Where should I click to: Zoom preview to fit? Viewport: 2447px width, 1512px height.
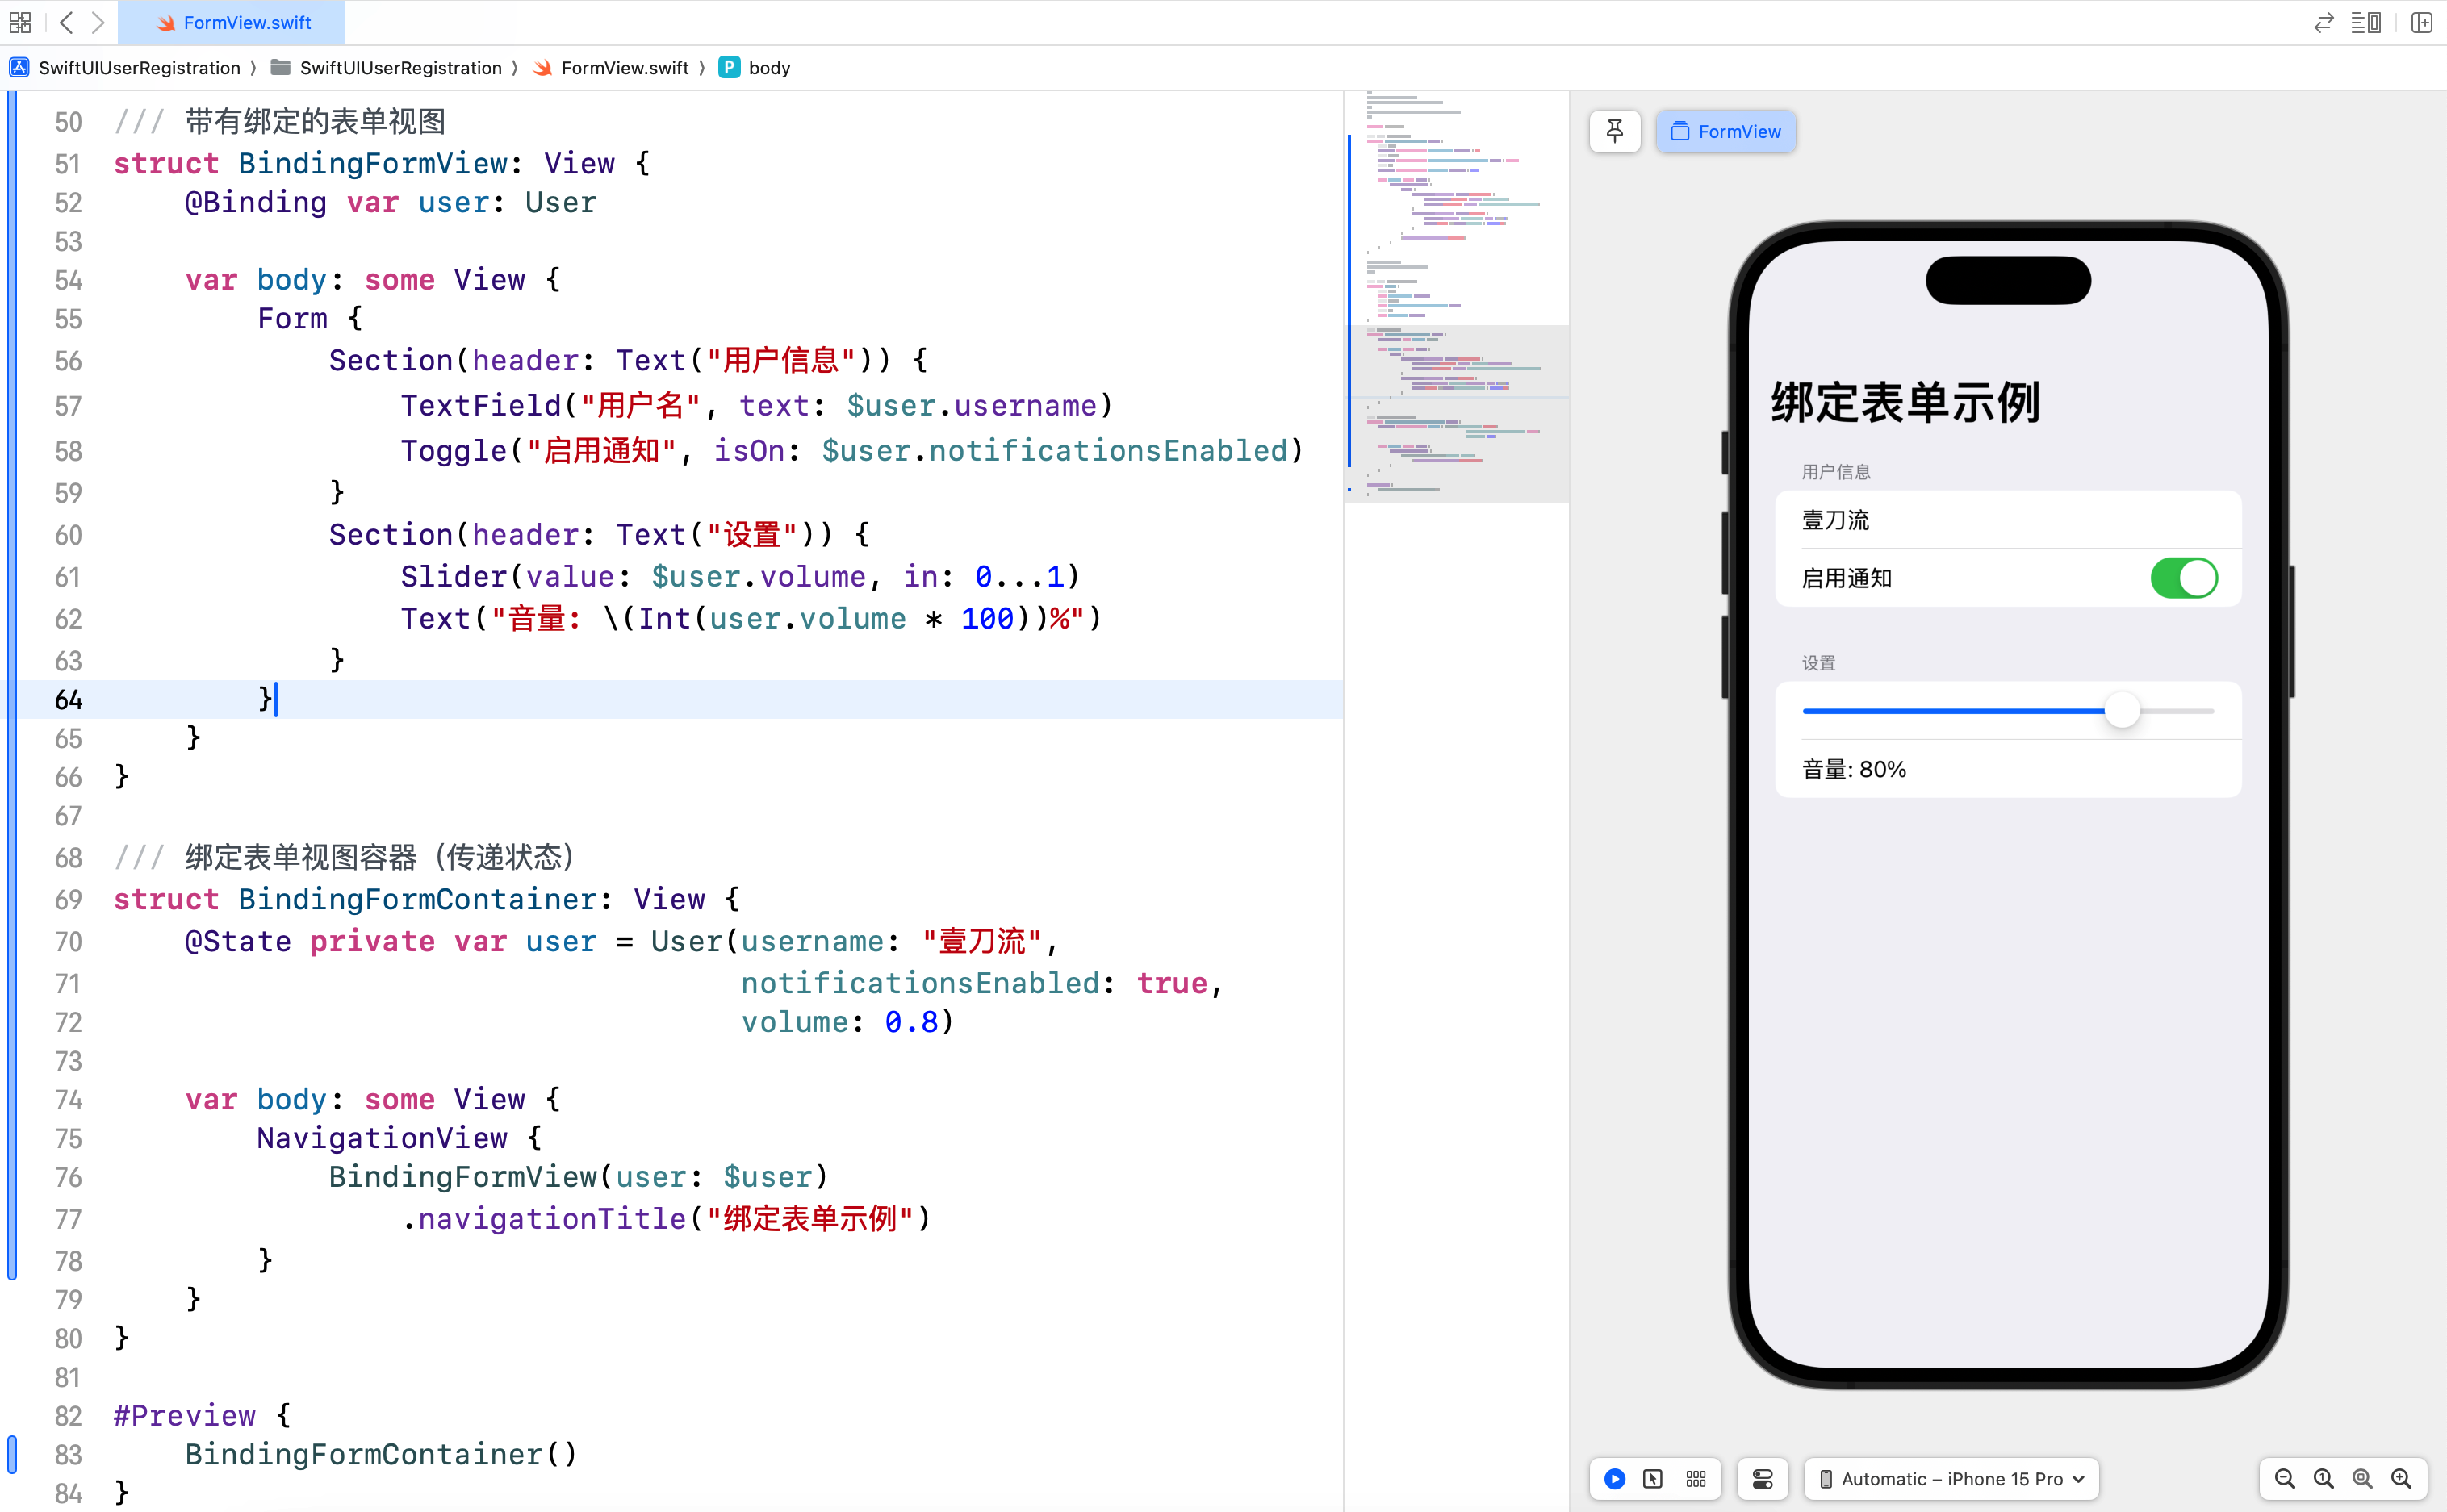pos(2362,1478)
